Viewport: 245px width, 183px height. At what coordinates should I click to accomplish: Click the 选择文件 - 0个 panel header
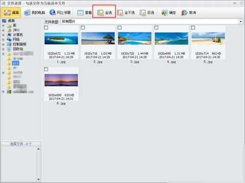[x=21, y=144]
